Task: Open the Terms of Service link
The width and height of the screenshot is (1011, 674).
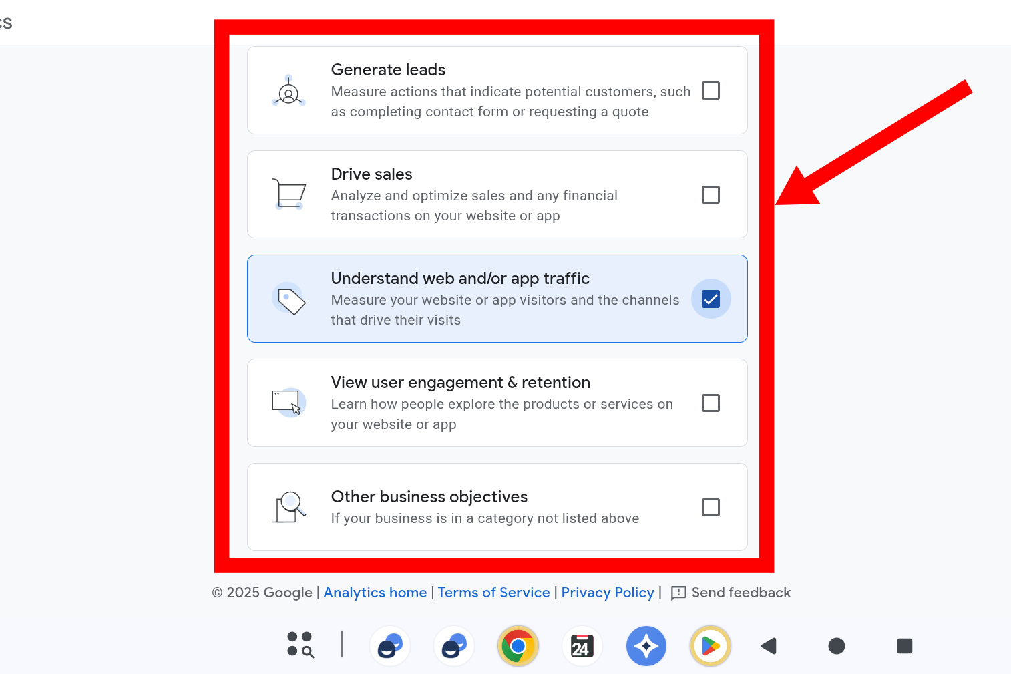Action: point(493,593)
